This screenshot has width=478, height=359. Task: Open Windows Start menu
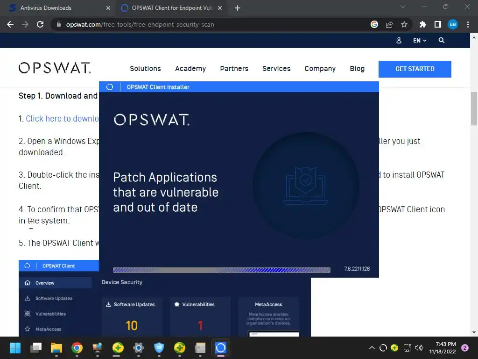[15, 348]
